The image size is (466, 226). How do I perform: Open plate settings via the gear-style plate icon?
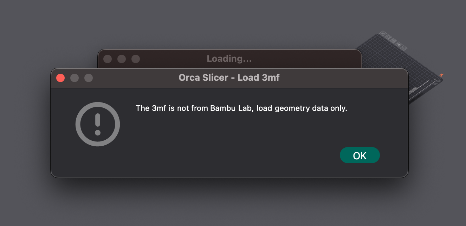coord(404,48)
